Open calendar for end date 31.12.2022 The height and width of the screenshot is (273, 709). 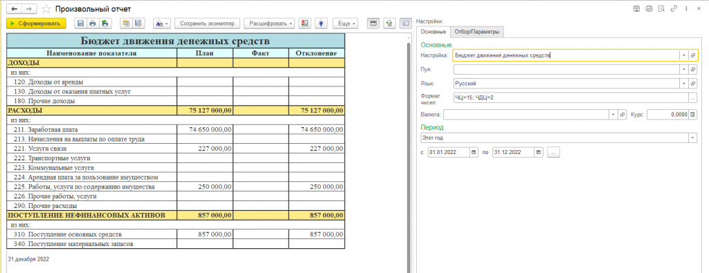(538, 153)
